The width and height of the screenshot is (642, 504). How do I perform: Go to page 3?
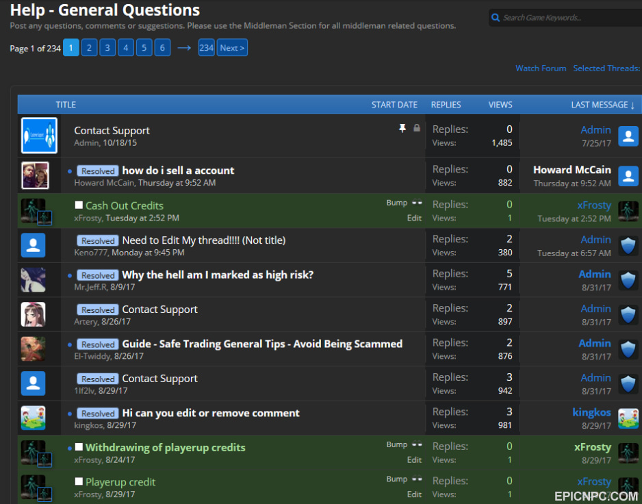point(107,48)
